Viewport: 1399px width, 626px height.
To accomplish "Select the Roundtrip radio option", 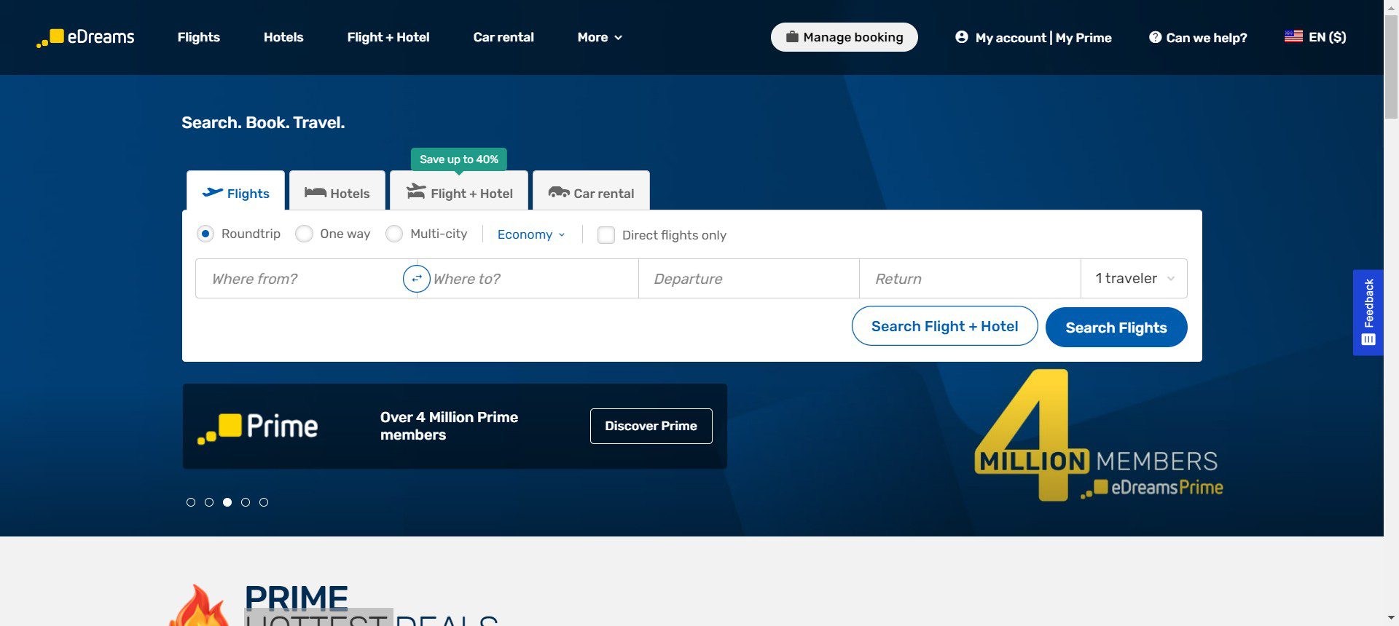I will point(205,234).
